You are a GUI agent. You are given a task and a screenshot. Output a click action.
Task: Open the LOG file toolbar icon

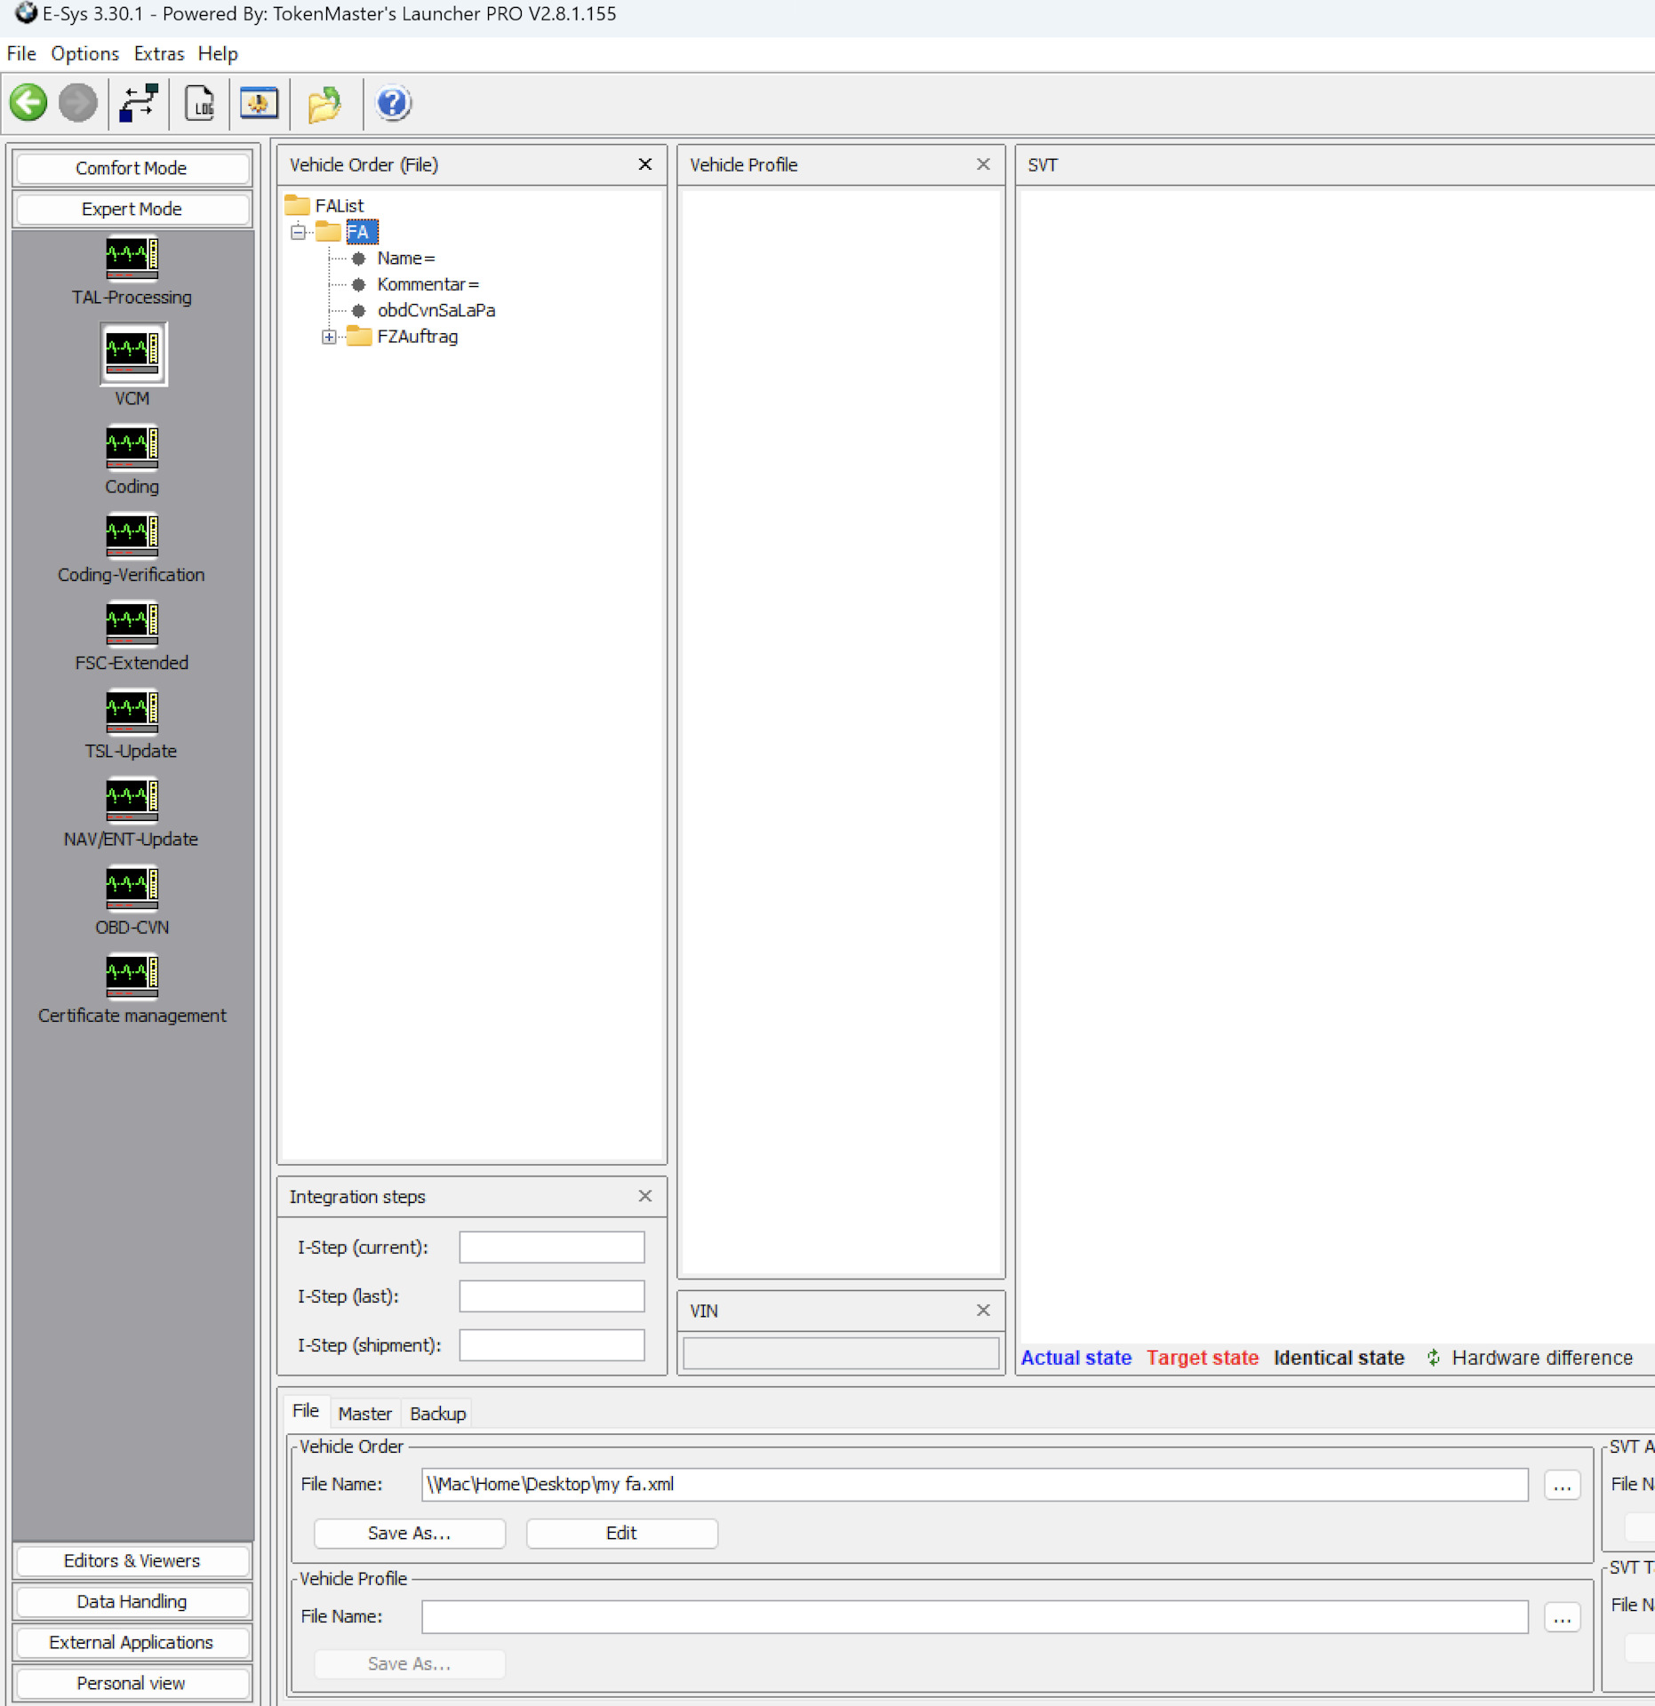pyautogui.click(x=200, y=103)
